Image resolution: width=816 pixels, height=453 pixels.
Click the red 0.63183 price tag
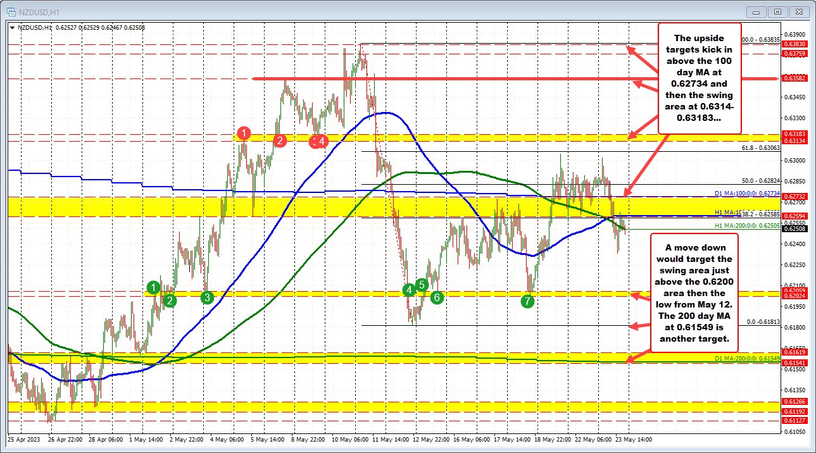[794, 134]
